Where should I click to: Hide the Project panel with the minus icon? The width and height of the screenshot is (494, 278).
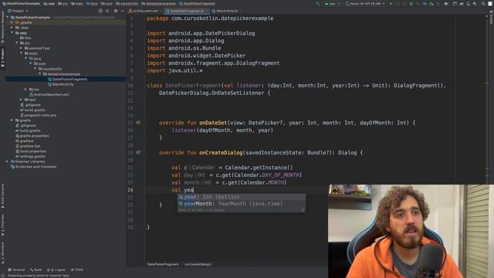point(122,11)
